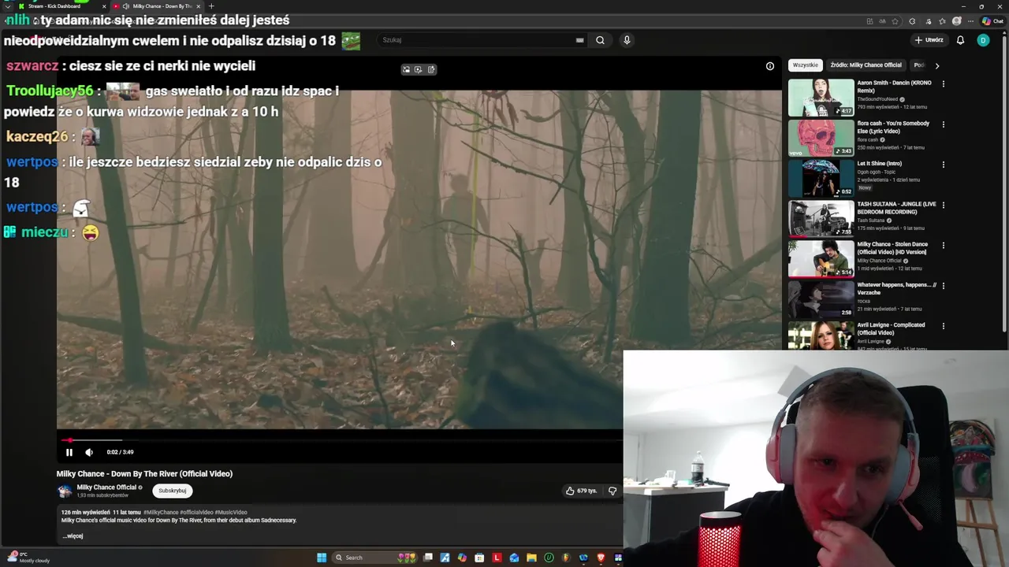Open more options for Stolen Dance video
Viewport: 1009px width, 567px height.
[x=943, y=245]
